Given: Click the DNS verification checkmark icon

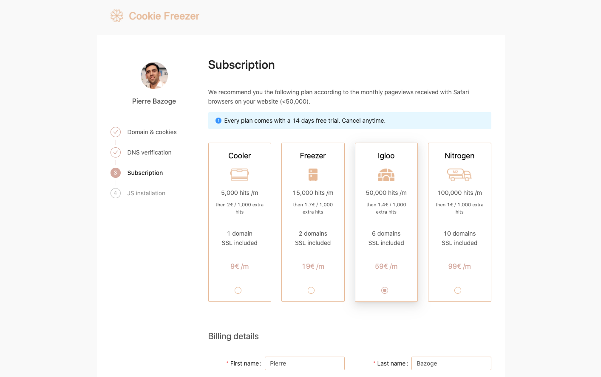Looking at the screenshot, I should (x=116, y=152).
